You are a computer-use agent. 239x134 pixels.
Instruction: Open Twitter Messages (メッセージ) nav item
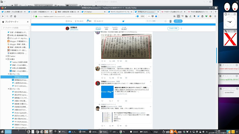[x=99, y=21]
